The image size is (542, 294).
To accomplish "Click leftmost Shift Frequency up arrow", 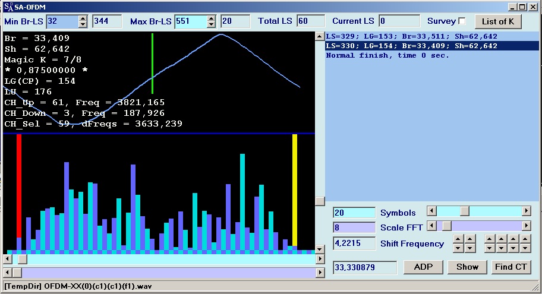I will [x=458, y=239].
